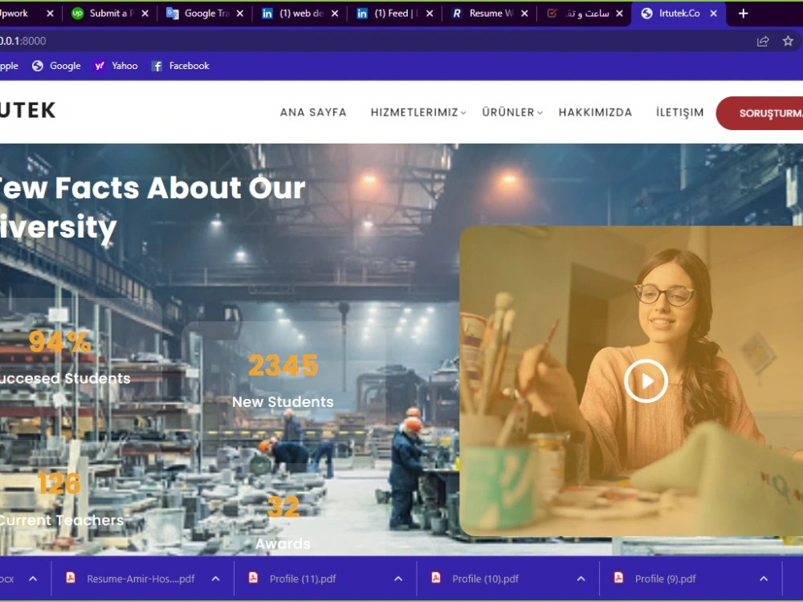Click the 126 Current Teachers stat
803x602 pixels.
(x=60, y=498)
